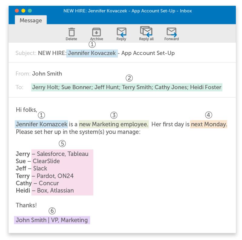Viewport: 242px width, 240px height.
Task: Select the recipients list in the To field
Action: 126,87
